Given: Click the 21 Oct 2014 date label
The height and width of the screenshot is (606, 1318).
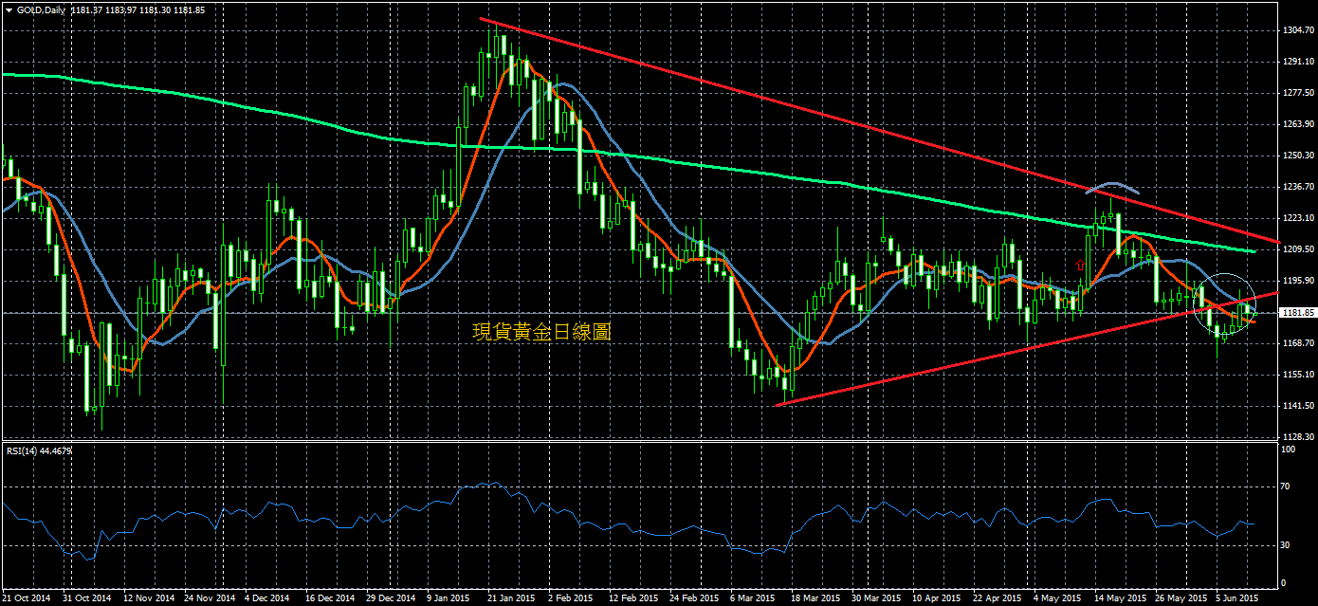Looking at the screenshot, I should [27, 598].
